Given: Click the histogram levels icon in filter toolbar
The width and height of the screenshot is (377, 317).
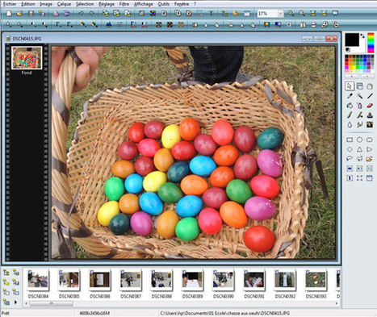Looking at the screenshot, I should [x=108, y=25].
